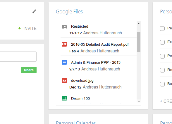Click the wrench settings icon
Screen dimensions: 172x124
34,11
